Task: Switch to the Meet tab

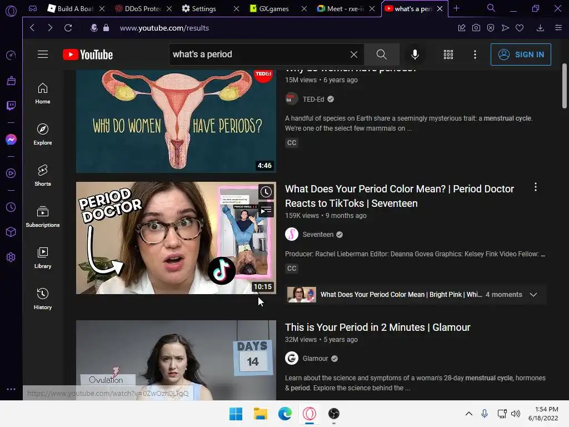Action: [341, 8]
